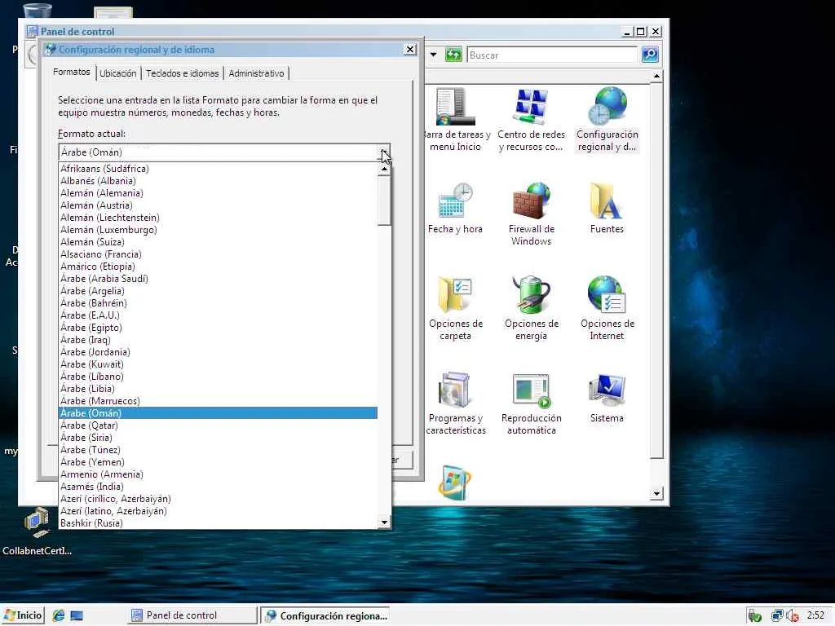Select Armenio (Armenia) format
Viewport: 835px width, 626px height.
tap(218, 475)
